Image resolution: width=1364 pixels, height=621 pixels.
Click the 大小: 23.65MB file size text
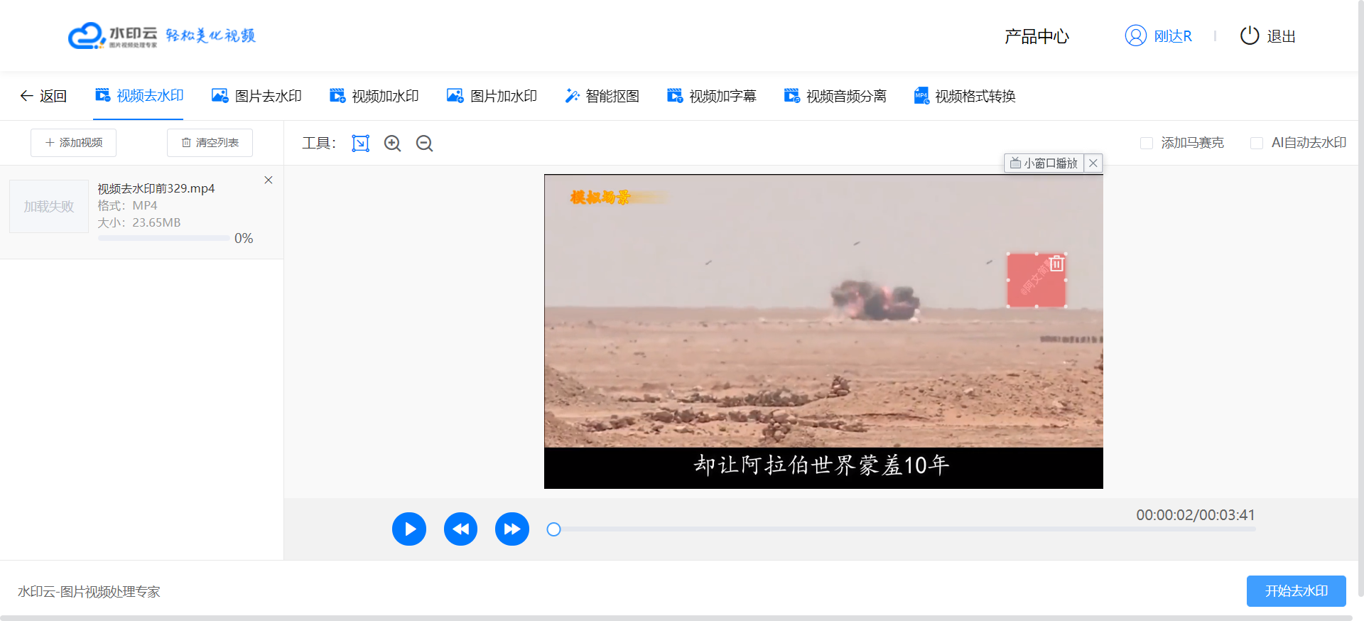(x=139, y=222)
